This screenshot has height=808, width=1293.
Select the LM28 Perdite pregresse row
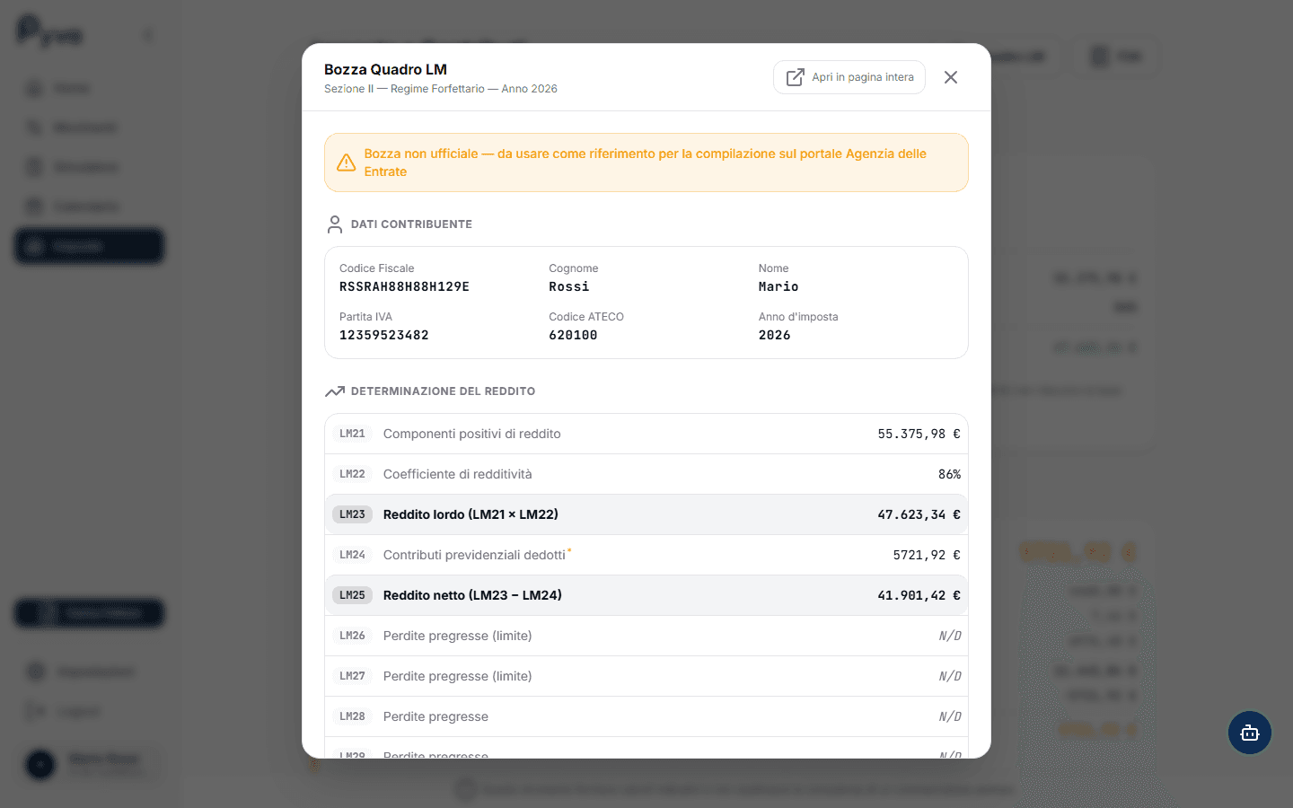(x=646, y=716)
